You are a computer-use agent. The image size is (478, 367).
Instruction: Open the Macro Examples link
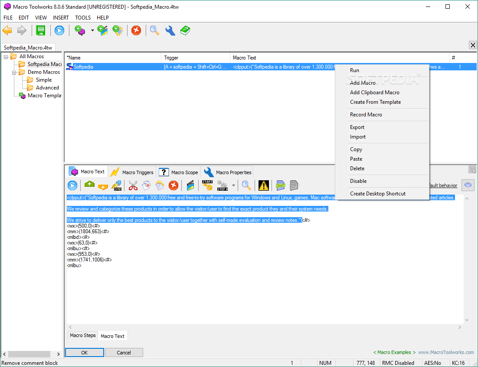tap(394, 352)
